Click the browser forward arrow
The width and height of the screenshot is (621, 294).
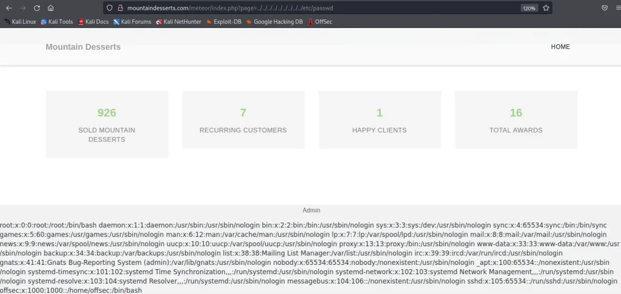pos(22,8)
